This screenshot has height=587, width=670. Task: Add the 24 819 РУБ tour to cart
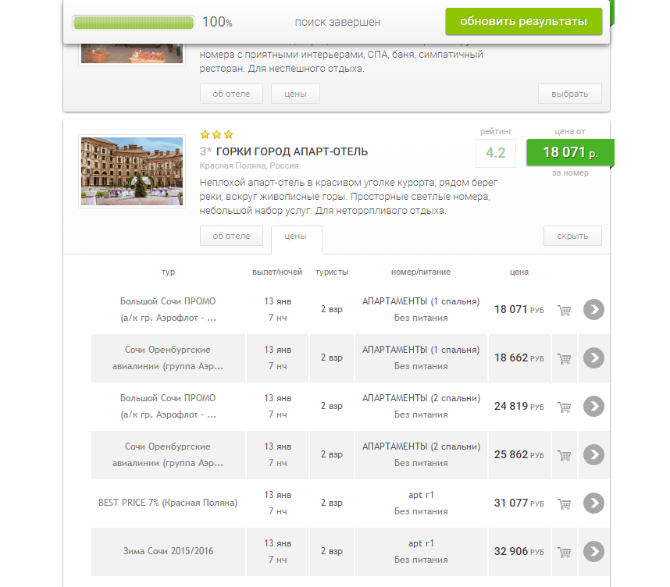(x=564, y=407)
